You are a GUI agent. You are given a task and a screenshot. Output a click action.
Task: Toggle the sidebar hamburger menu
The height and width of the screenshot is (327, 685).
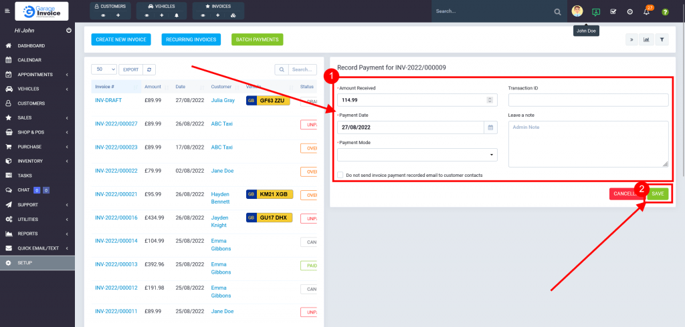coord(7,11)
